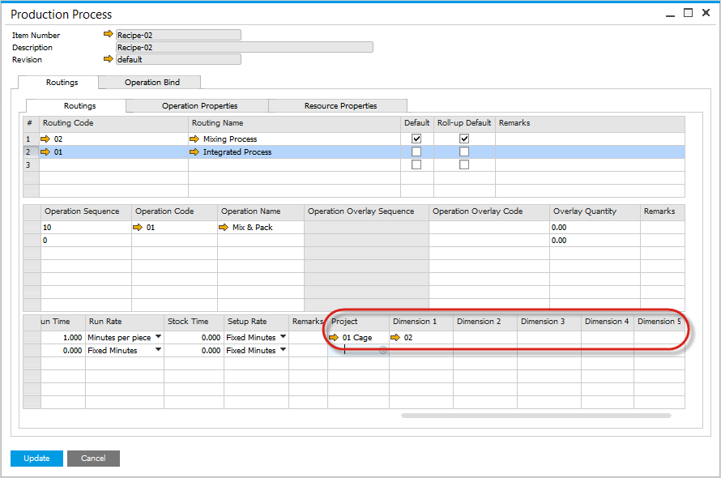Expand Setup Rate dropdown in first row
This screenshot has width=721, height=478.
point(283,337)
